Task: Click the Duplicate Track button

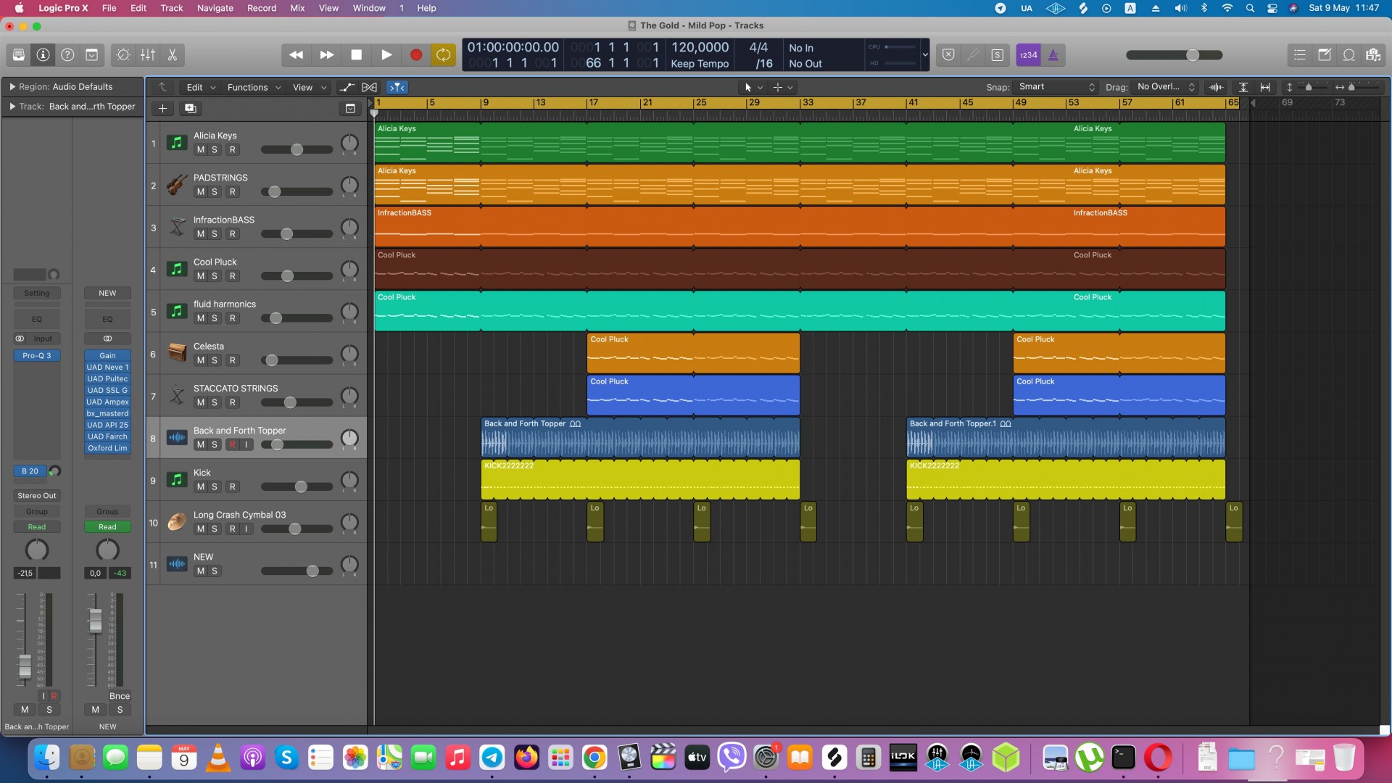Action: [191, 109]
